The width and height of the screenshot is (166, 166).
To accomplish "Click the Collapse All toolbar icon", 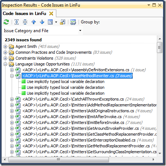I will [25, 22].
